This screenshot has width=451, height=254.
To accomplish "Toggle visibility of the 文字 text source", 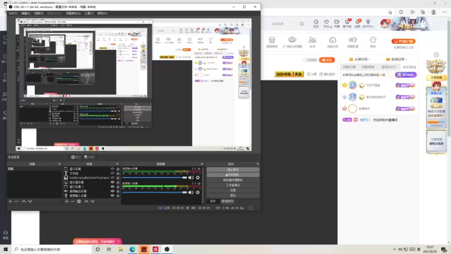I will 112,173.
